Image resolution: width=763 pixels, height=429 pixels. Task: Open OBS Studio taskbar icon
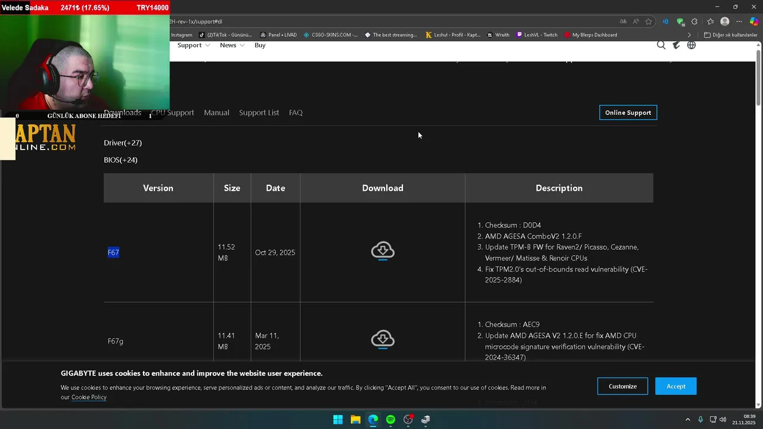[x=408, y=419]
